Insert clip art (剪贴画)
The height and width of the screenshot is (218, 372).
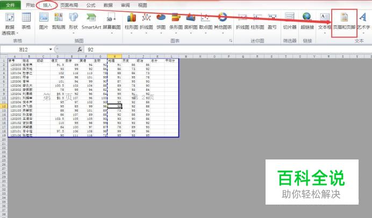(59, 21)
